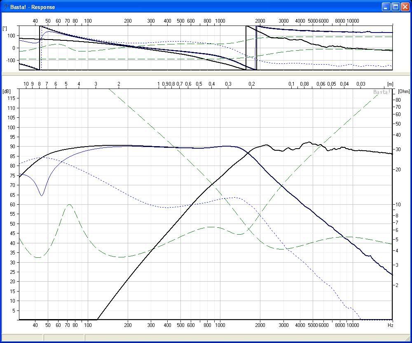Close the Basta! Response window
The height and width of the screenshot is (343, 412).
click(405, 7)
